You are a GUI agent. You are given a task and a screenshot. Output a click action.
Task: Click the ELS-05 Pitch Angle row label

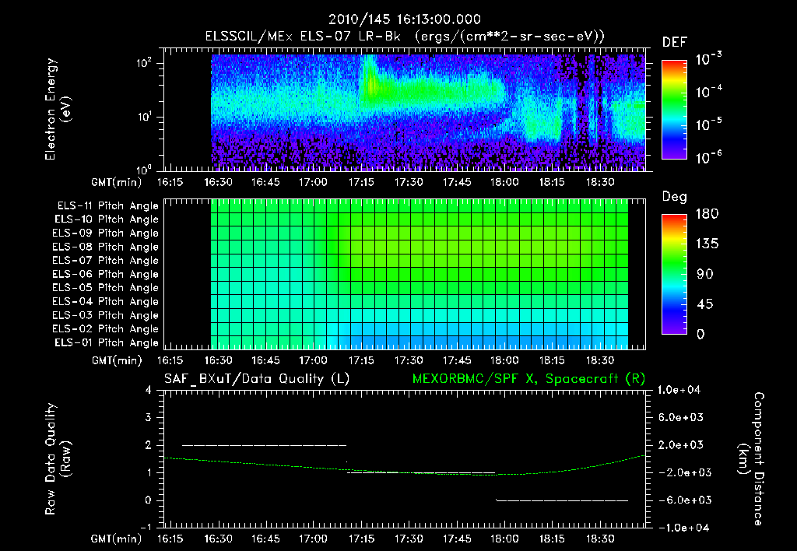[x=105, y=288]
